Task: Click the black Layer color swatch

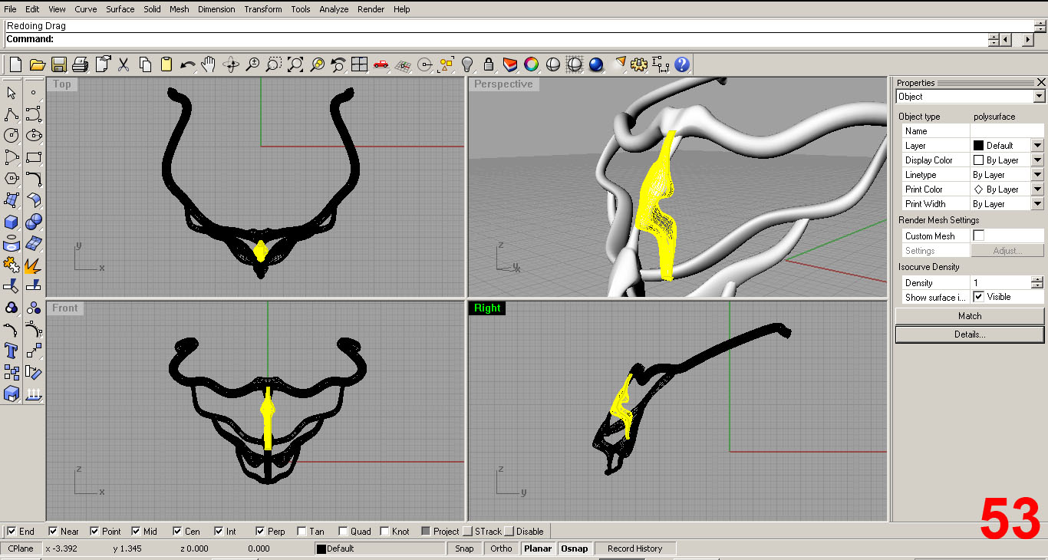Action: (978, 145)
